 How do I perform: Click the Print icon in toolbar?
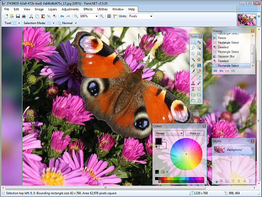click(24, 16)
